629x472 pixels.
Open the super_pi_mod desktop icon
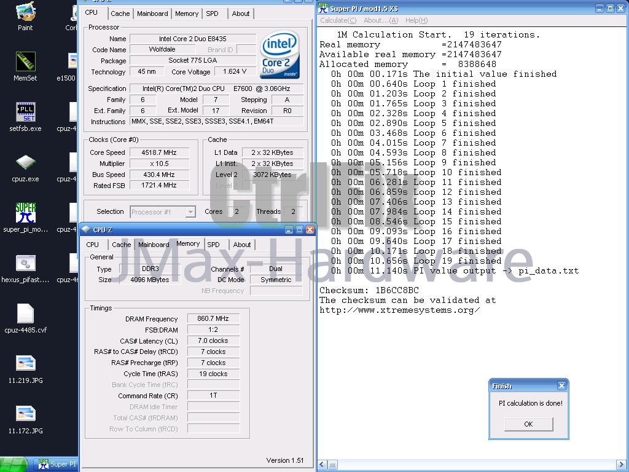click(x=25, y=218)
